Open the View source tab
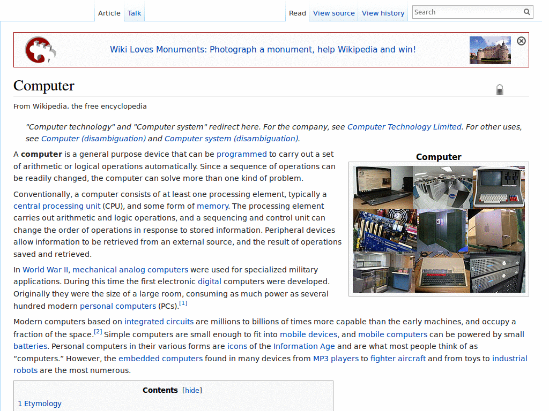Screen dimensions: 549x411 pyautogui.click(x=333, y=13)
